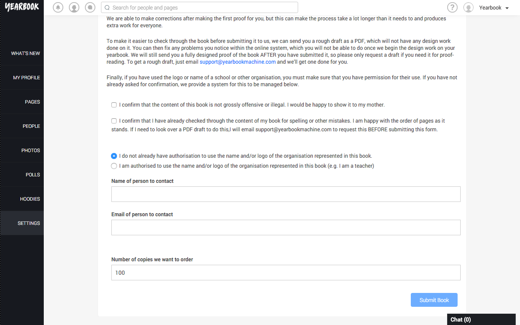
Task: Click the help question mark icon
Action: [x=452, y=7]
